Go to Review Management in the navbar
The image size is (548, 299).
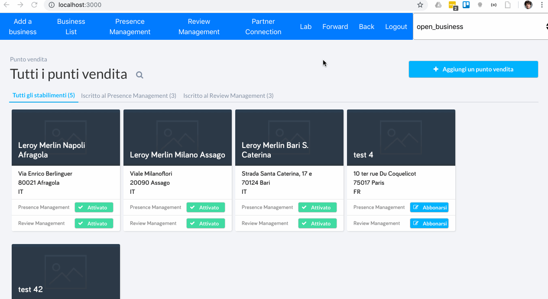tap(199, 26)
